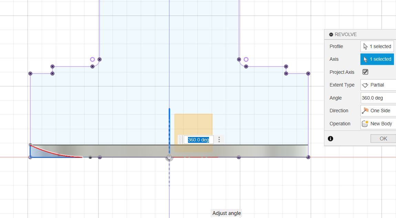Open the three-dot menu beside angle input

(219, 140)
